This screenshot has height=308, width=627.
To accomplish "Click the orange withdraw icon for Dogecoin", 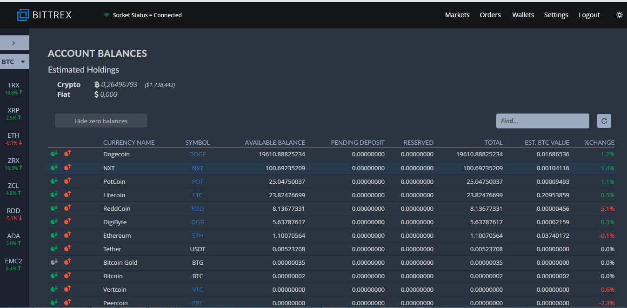I will (x=67, y=153).
